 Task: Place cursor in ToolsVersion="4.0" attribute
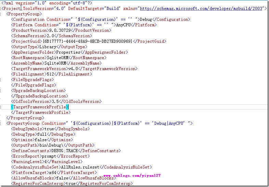pos(44,9)
